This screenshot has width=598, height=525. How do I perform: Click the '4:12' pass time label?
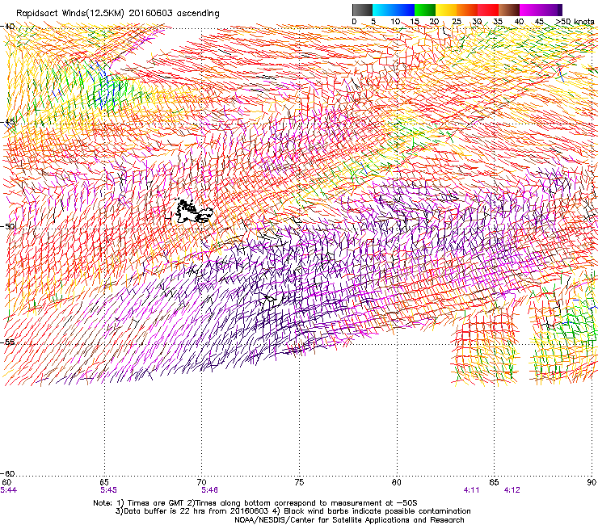point(512,490)
